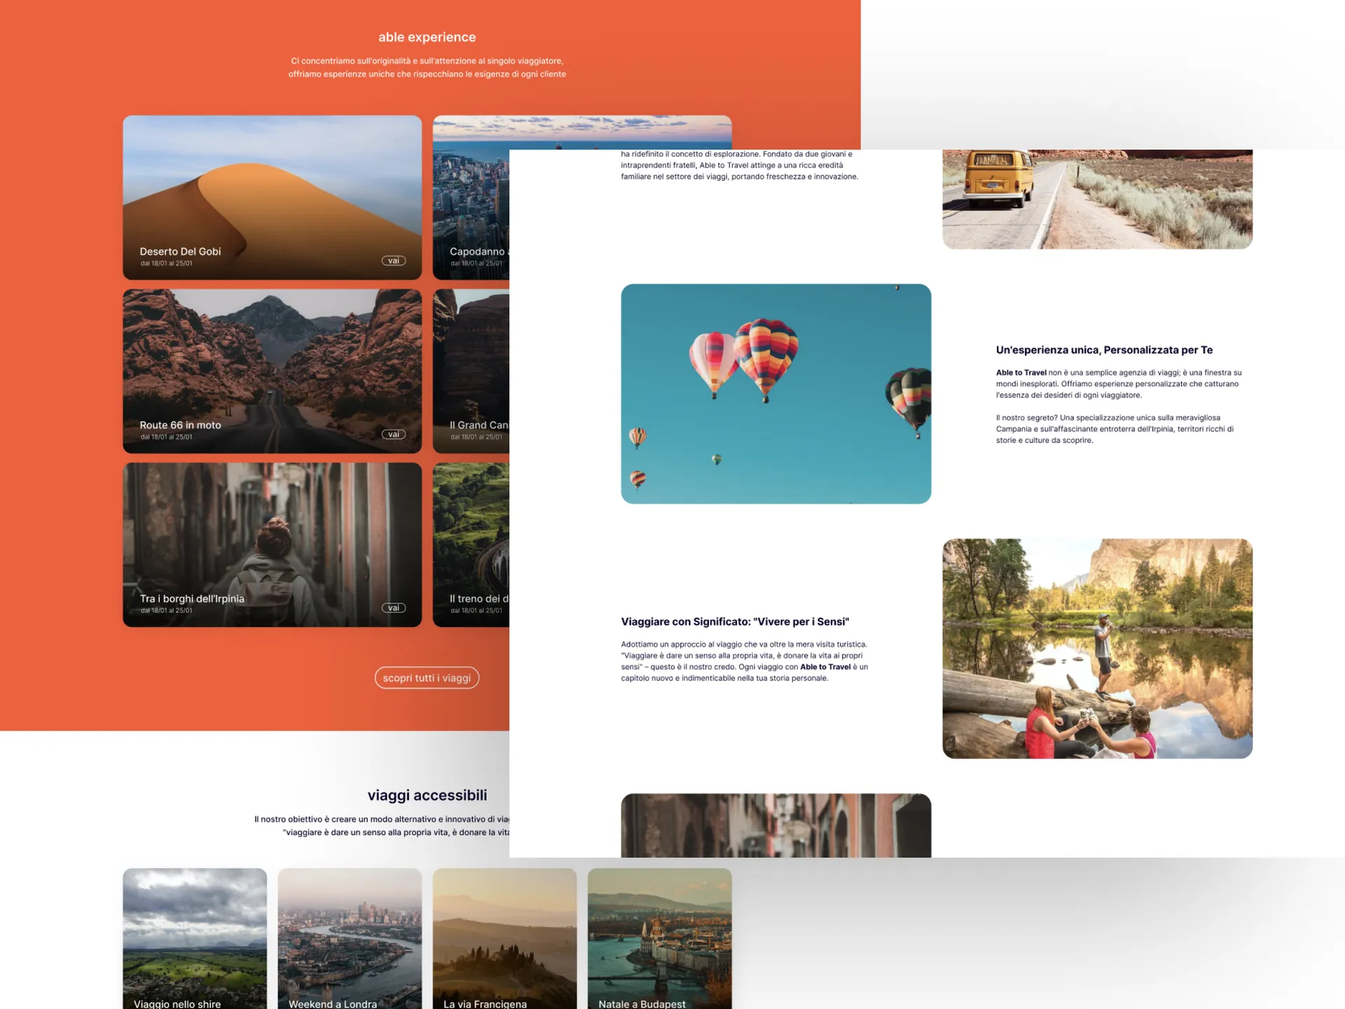Click 'vai' button on Route 66 in moto card

(394, 434)
